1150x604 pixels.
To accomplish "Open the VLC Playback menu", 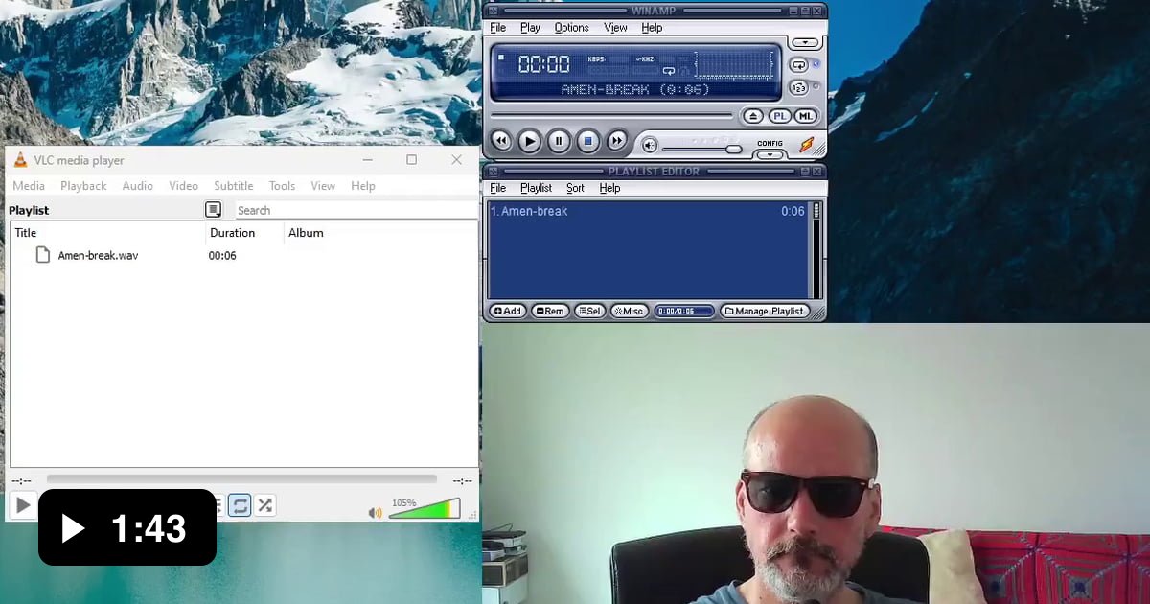I will click(83, 186).
